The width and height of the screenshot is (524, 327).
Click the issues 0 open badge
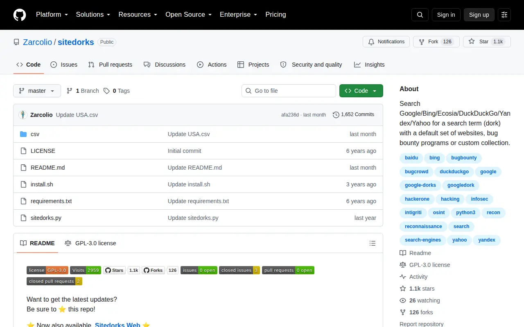tap(199, 270)
